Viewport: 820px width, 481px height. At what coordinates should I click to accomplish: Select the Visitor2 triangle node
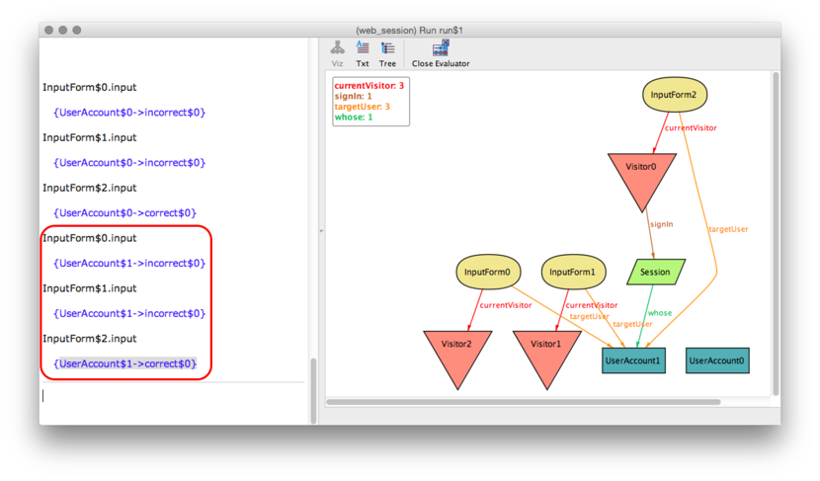point(457,356)
